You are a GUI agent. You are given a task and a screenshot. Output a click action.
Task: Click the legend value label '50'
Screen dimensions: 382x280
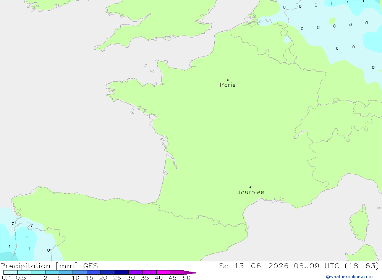pos(186,278)
